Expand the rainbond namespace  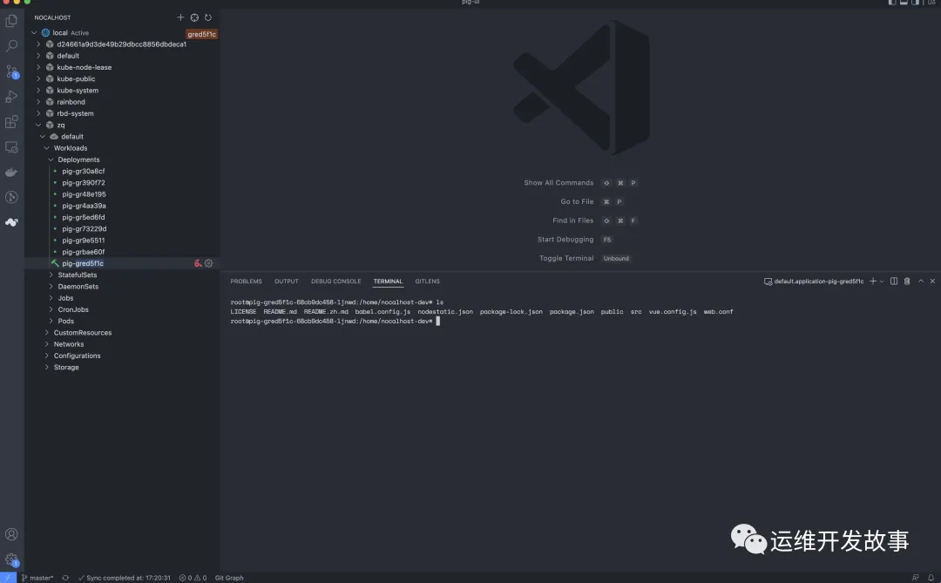tap(38, 102)
